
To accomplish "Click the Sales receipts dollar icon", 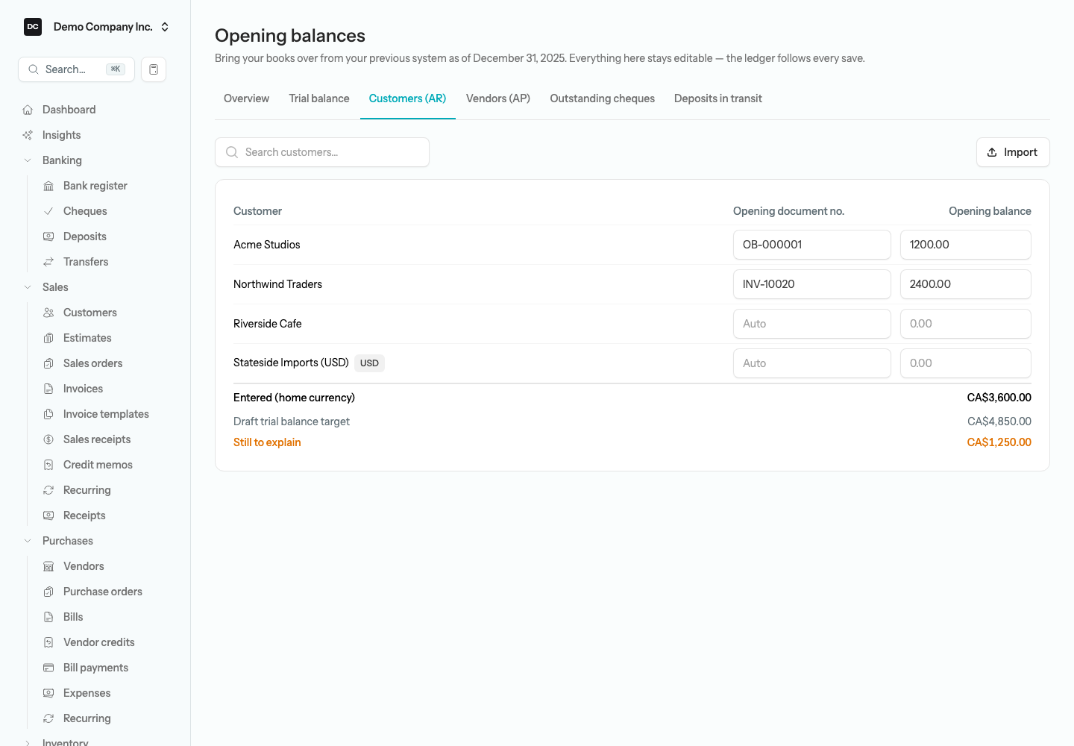I will (48, 439).
